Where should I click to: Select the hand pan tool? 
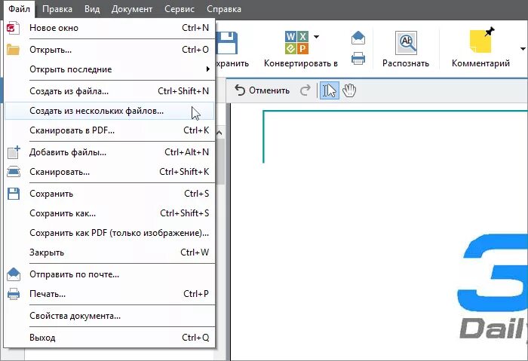[349, 90]
